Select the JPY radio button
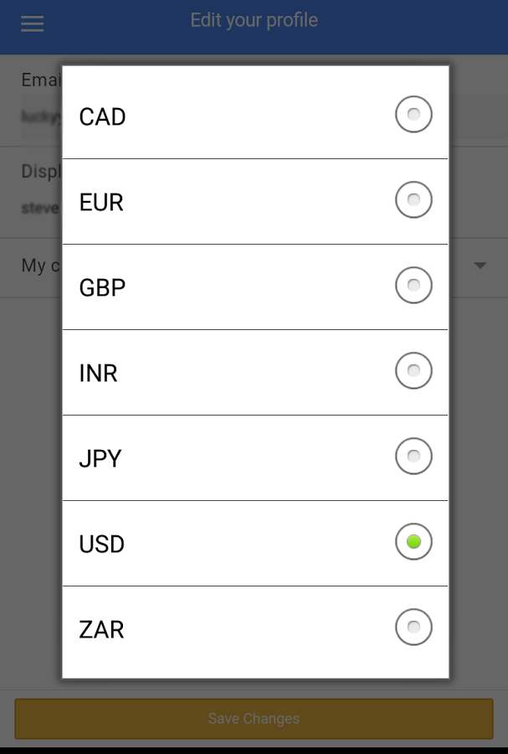This screenshot has width=508, height=754. [x=413, y=456]
